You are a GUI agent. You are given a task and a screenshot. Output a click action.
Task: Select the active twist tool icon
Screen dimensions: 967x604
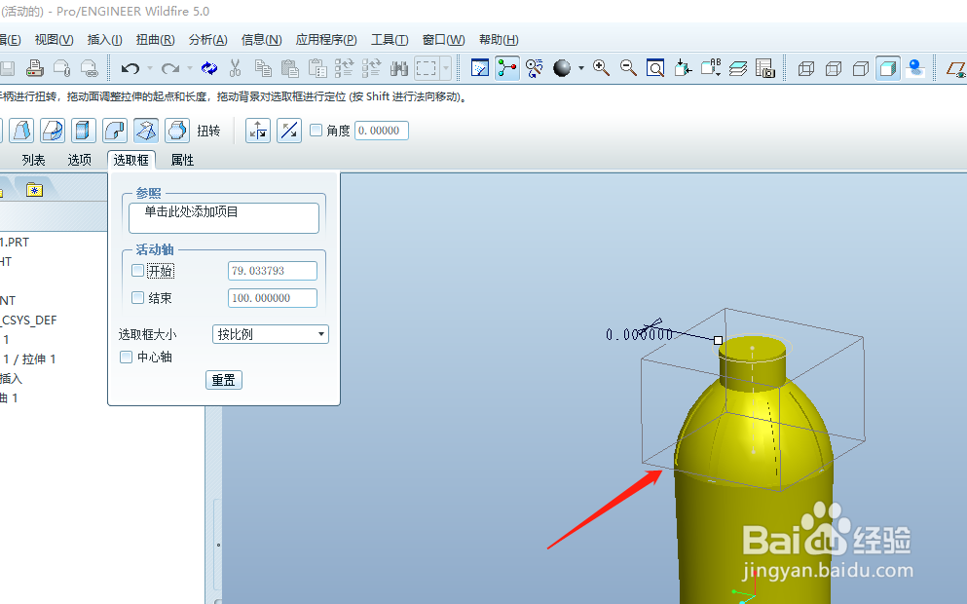click(146, 131)
